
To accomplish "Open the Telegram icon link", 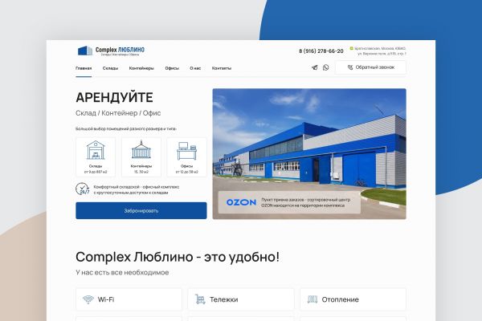I will (314, 67).
